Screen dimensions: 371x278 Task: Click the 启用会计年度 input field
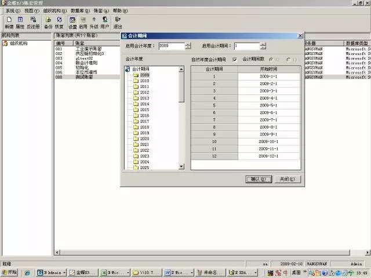click(172, 46)
